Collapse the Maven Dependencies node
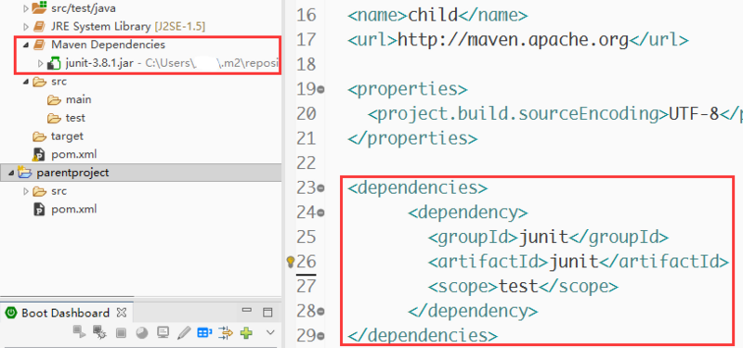 tap(26, 45)
